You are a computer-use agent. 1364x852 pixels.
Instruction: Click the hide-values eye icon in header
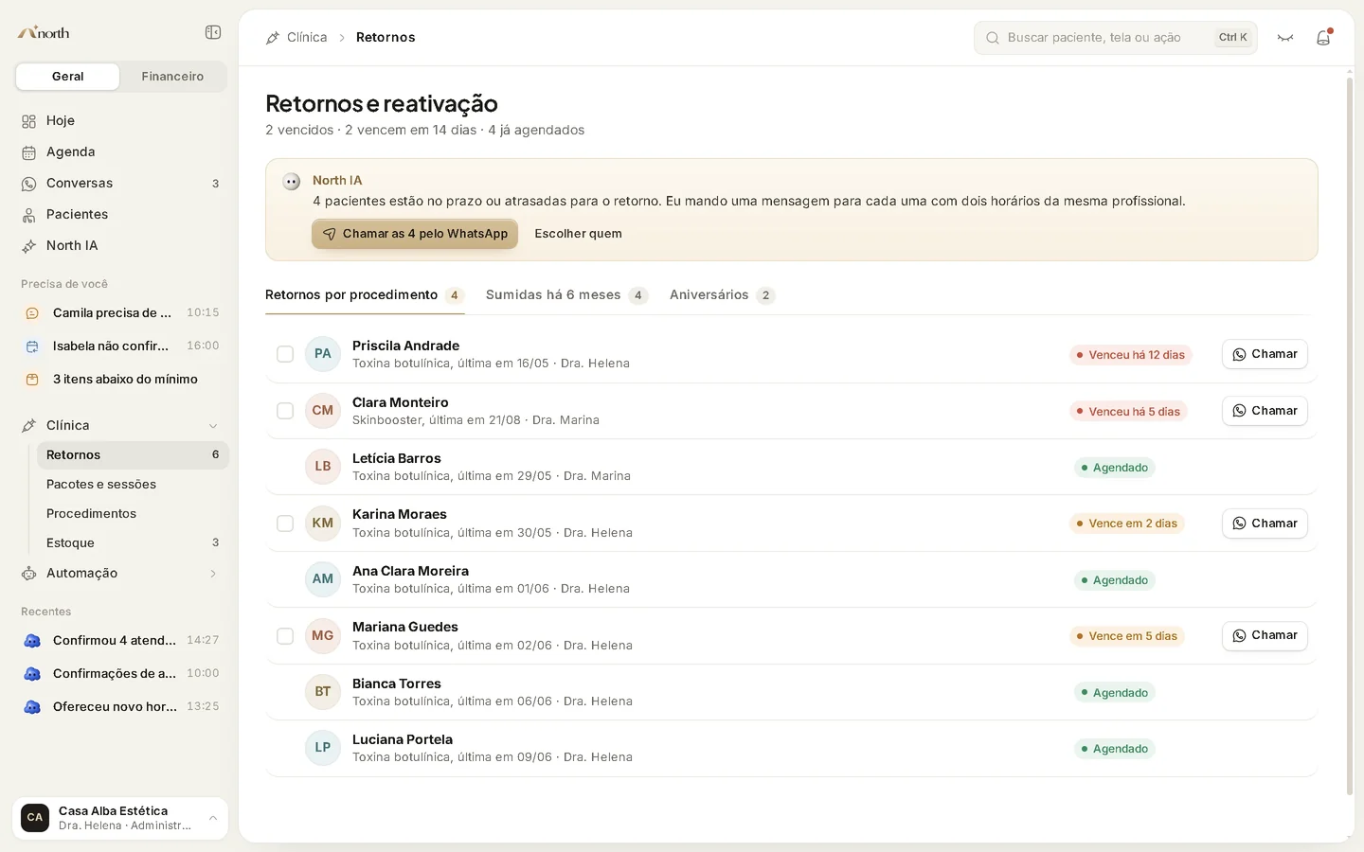click(x=1285, y=38)
